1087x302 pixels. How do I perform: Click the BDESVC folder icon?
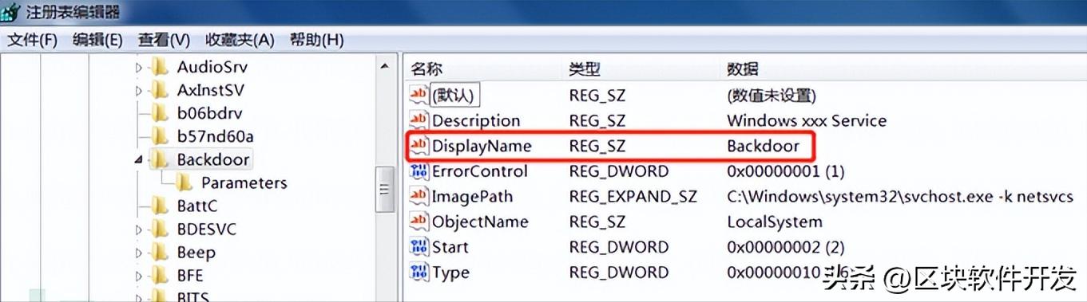[160, 229]
